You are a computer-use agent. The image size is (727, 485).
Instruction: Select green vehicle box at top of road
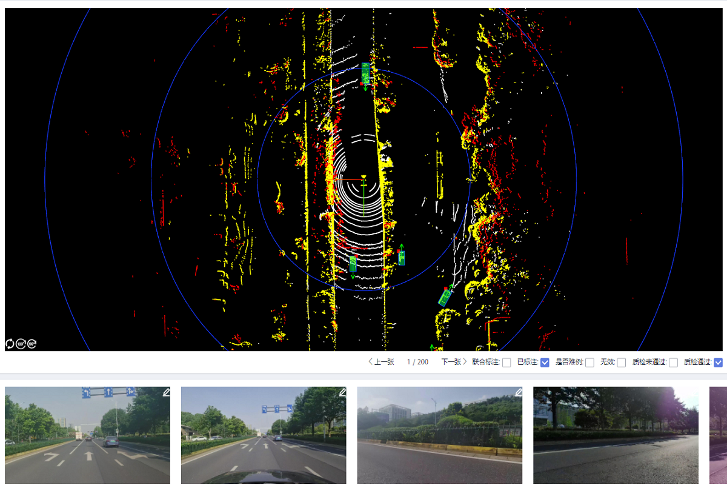tap(365, 73)
